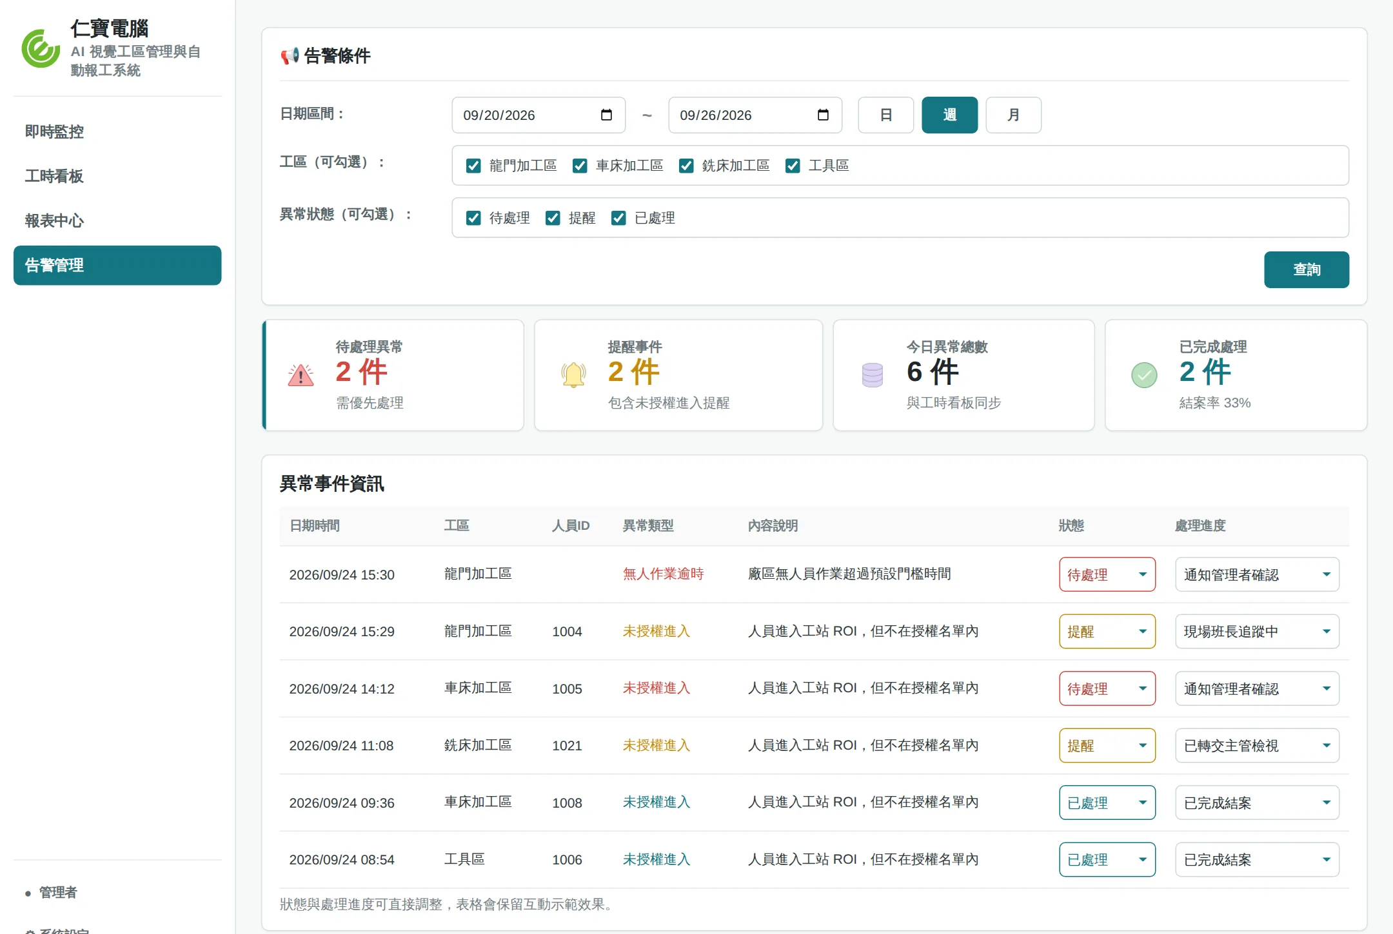Open the 狀態 dropdown for the 11:08 row

coord(1107,745)
